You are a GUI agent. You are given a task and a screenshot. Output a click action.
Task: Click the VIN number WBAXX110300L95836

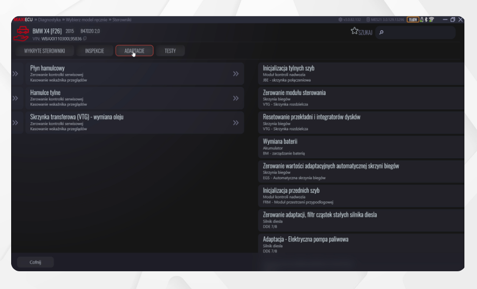point(61,39)
